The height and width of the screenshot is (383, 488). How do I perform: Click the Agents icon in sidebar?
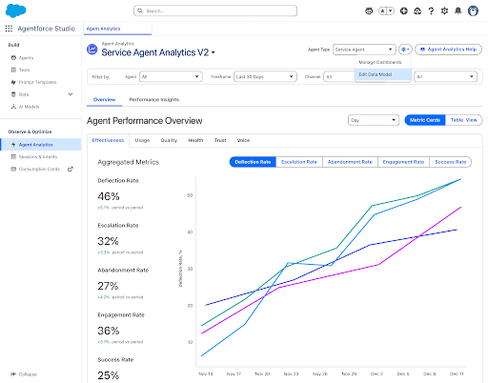point(13,58)
